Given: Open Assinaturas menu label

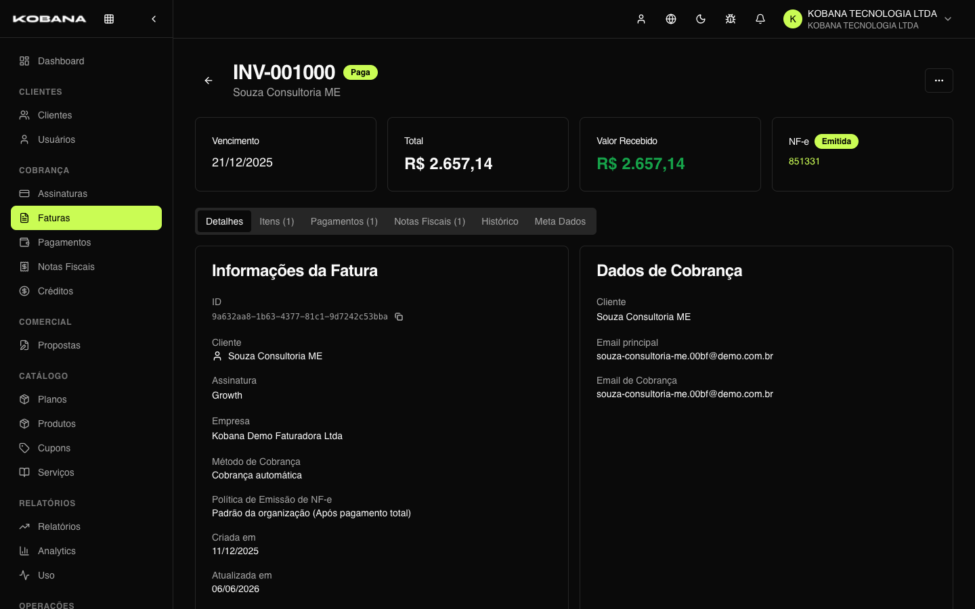Looking at the screenshot, I should [x=62, y=194].
